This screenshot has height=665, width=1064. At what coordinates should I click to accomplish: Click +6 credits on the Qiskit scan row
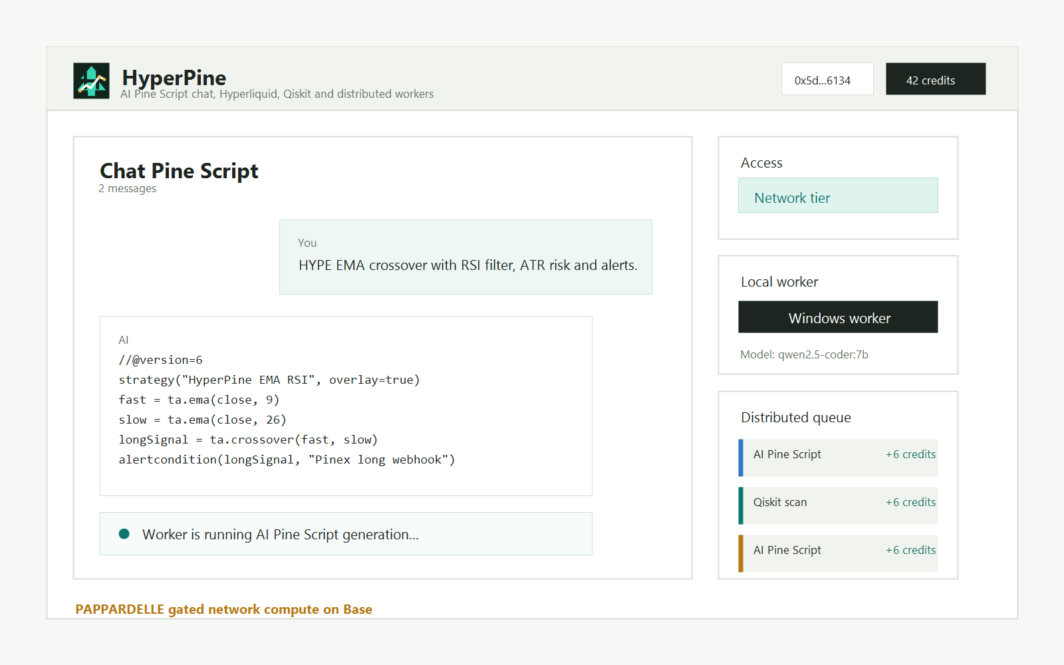pyautogui.click(x=910, y=502)
